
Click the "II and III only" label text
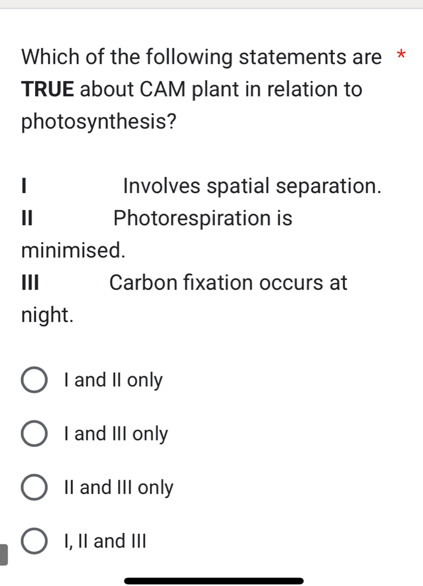(118, 488)
